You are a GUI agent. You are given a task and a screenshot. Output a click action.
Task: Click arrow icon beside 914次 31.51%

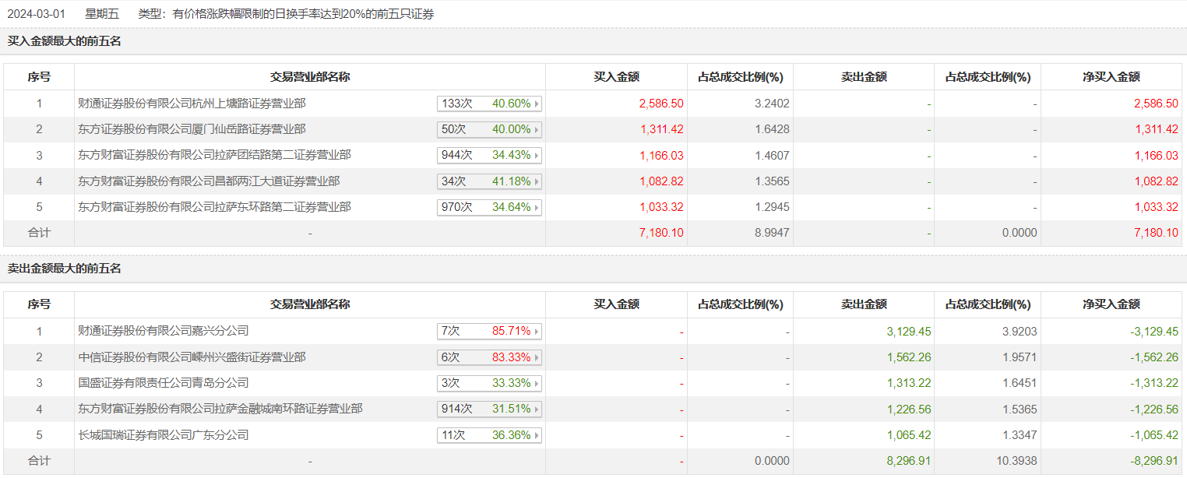(536, 409)
